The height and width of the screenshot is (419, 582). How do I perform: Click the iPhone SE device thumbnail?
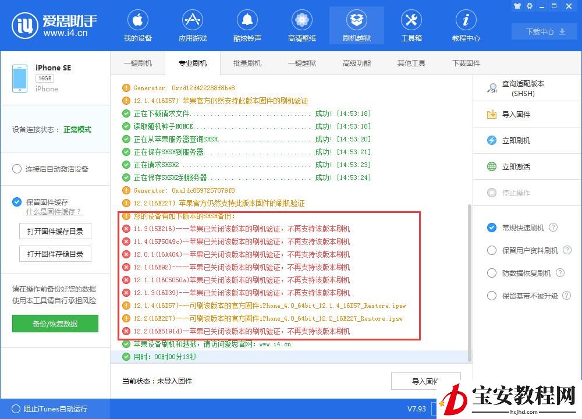(x=20, y=79)
